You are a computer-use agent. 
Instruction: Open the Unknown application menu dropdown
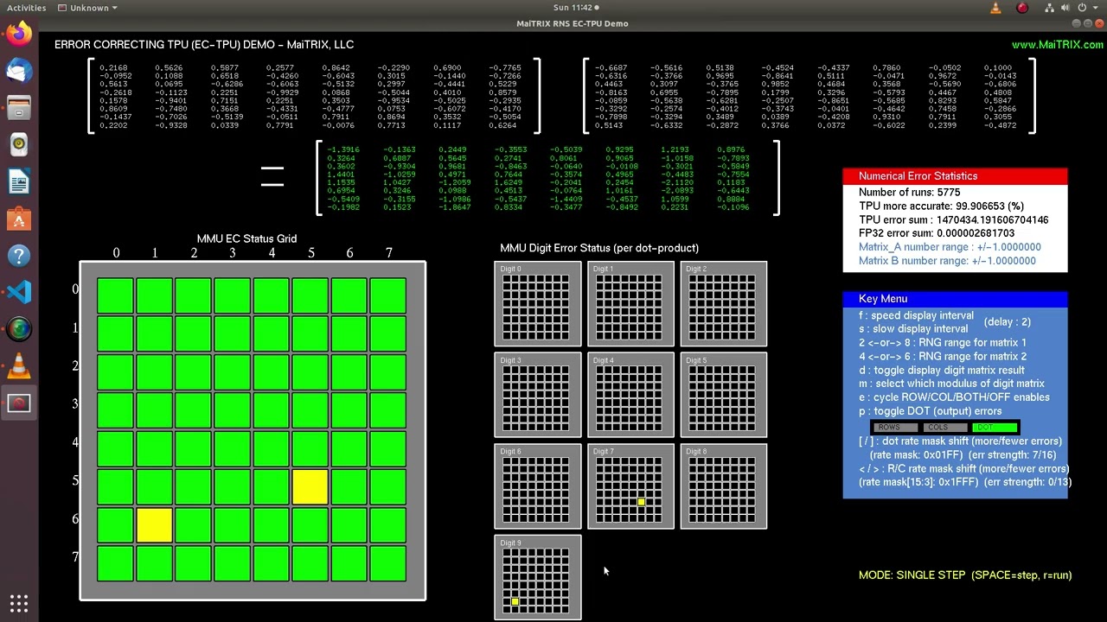pyautogui.click(x=87, y=8)
